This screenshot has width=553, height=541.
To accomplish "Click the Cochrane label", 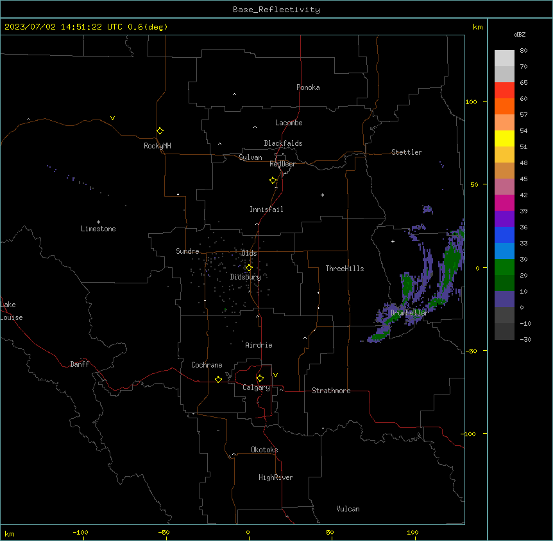I will point(207,365).
